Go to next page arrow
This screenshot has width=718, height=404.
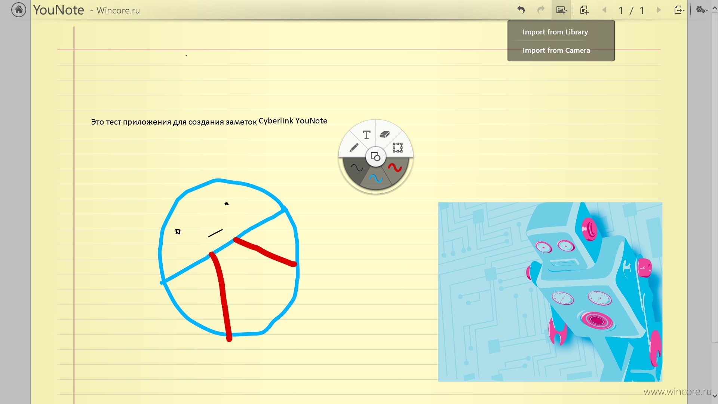659,10
